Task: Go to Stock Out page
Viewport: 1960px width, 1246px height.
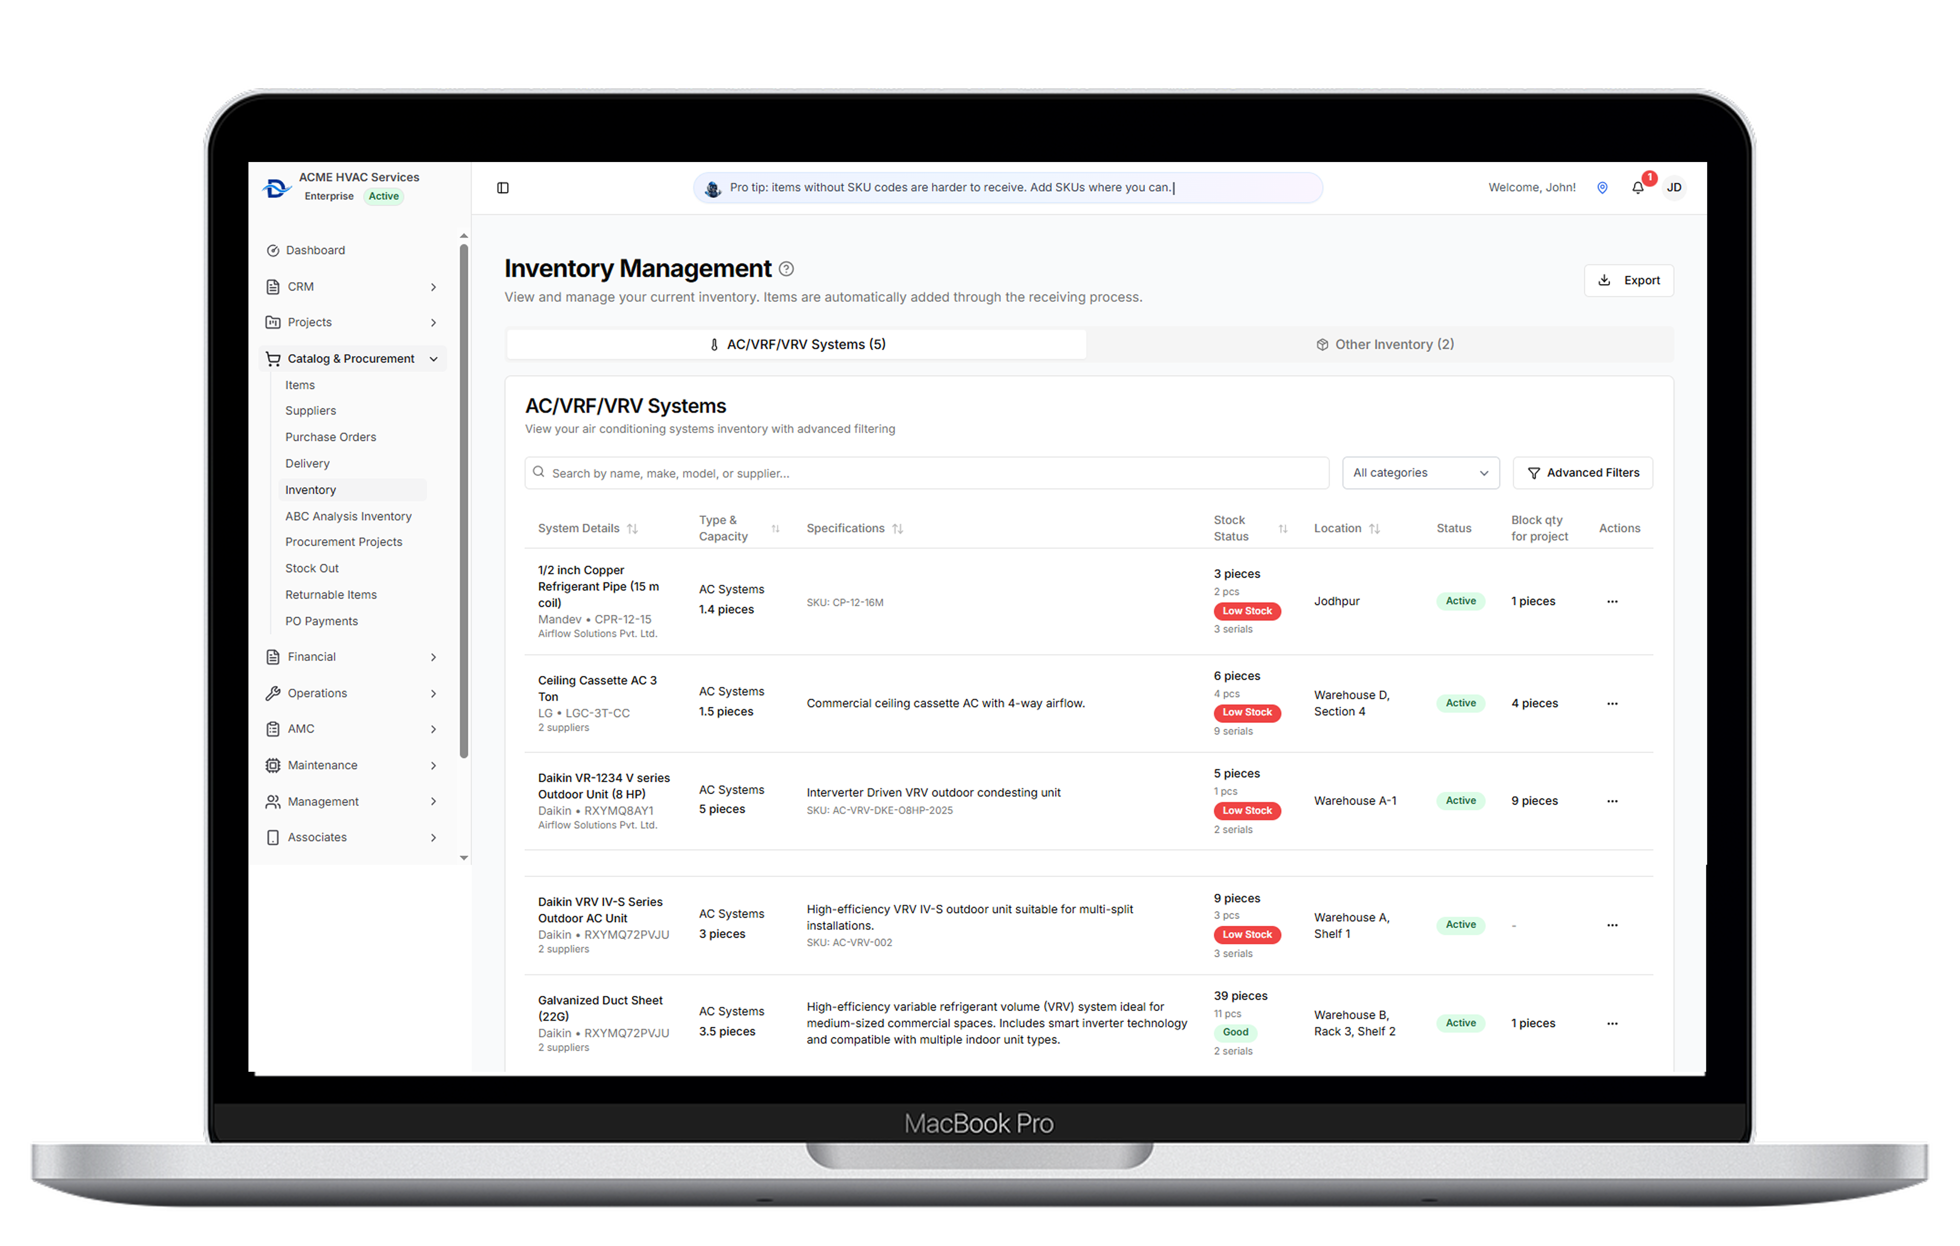Action: [x=312, y=568]
